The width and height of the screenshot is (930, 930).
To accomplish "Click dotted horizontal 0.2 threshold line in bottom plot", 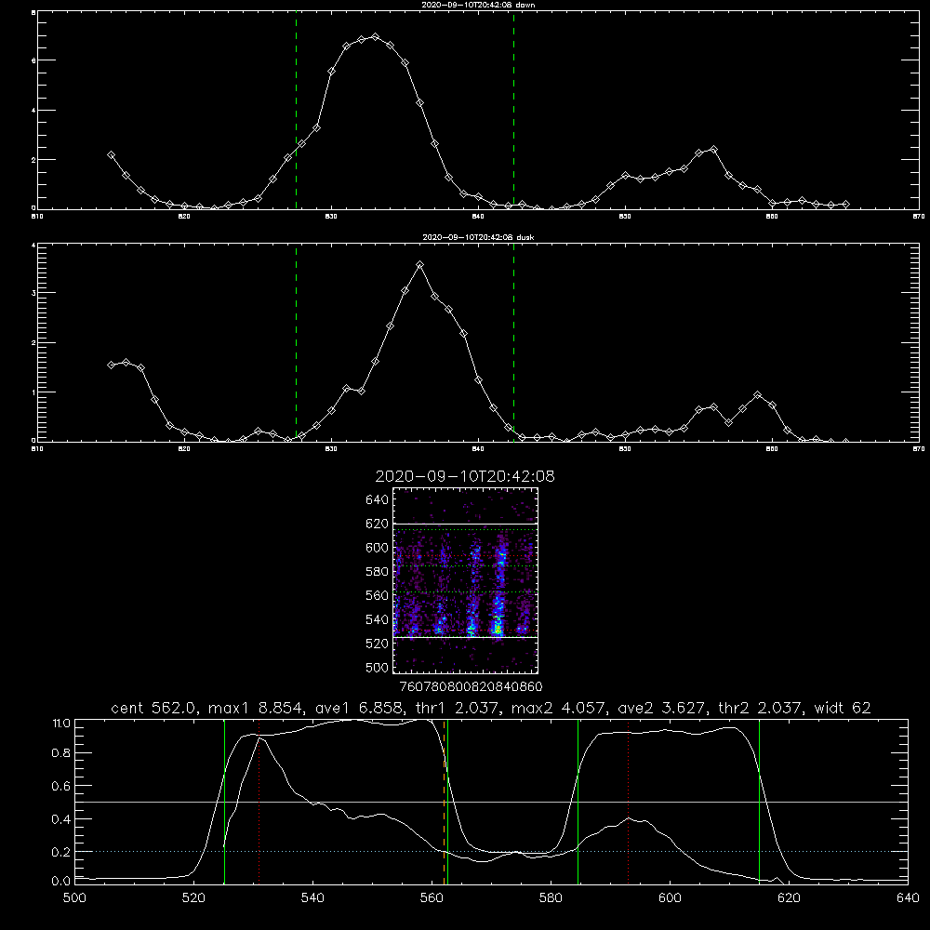I will pyautogui.click(x=491, y=852).
